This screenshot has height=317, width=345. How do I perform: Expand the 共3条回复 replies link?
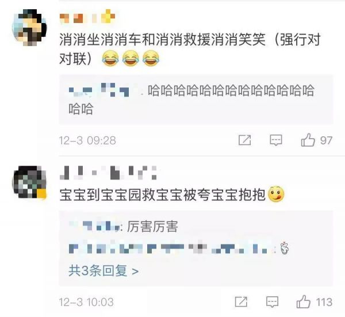coord(103,270)
